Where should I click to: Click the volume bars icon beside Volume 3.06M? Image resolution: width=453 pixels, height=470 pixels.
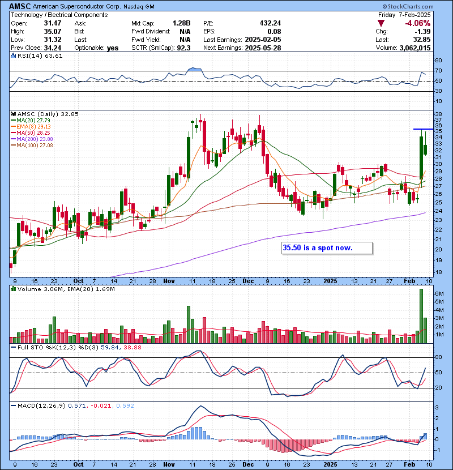13,289
